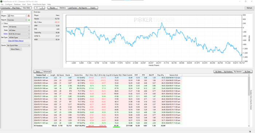Click the Clear All Filters Above link
This screenshot has height=133, width=255.
(16, 41)
